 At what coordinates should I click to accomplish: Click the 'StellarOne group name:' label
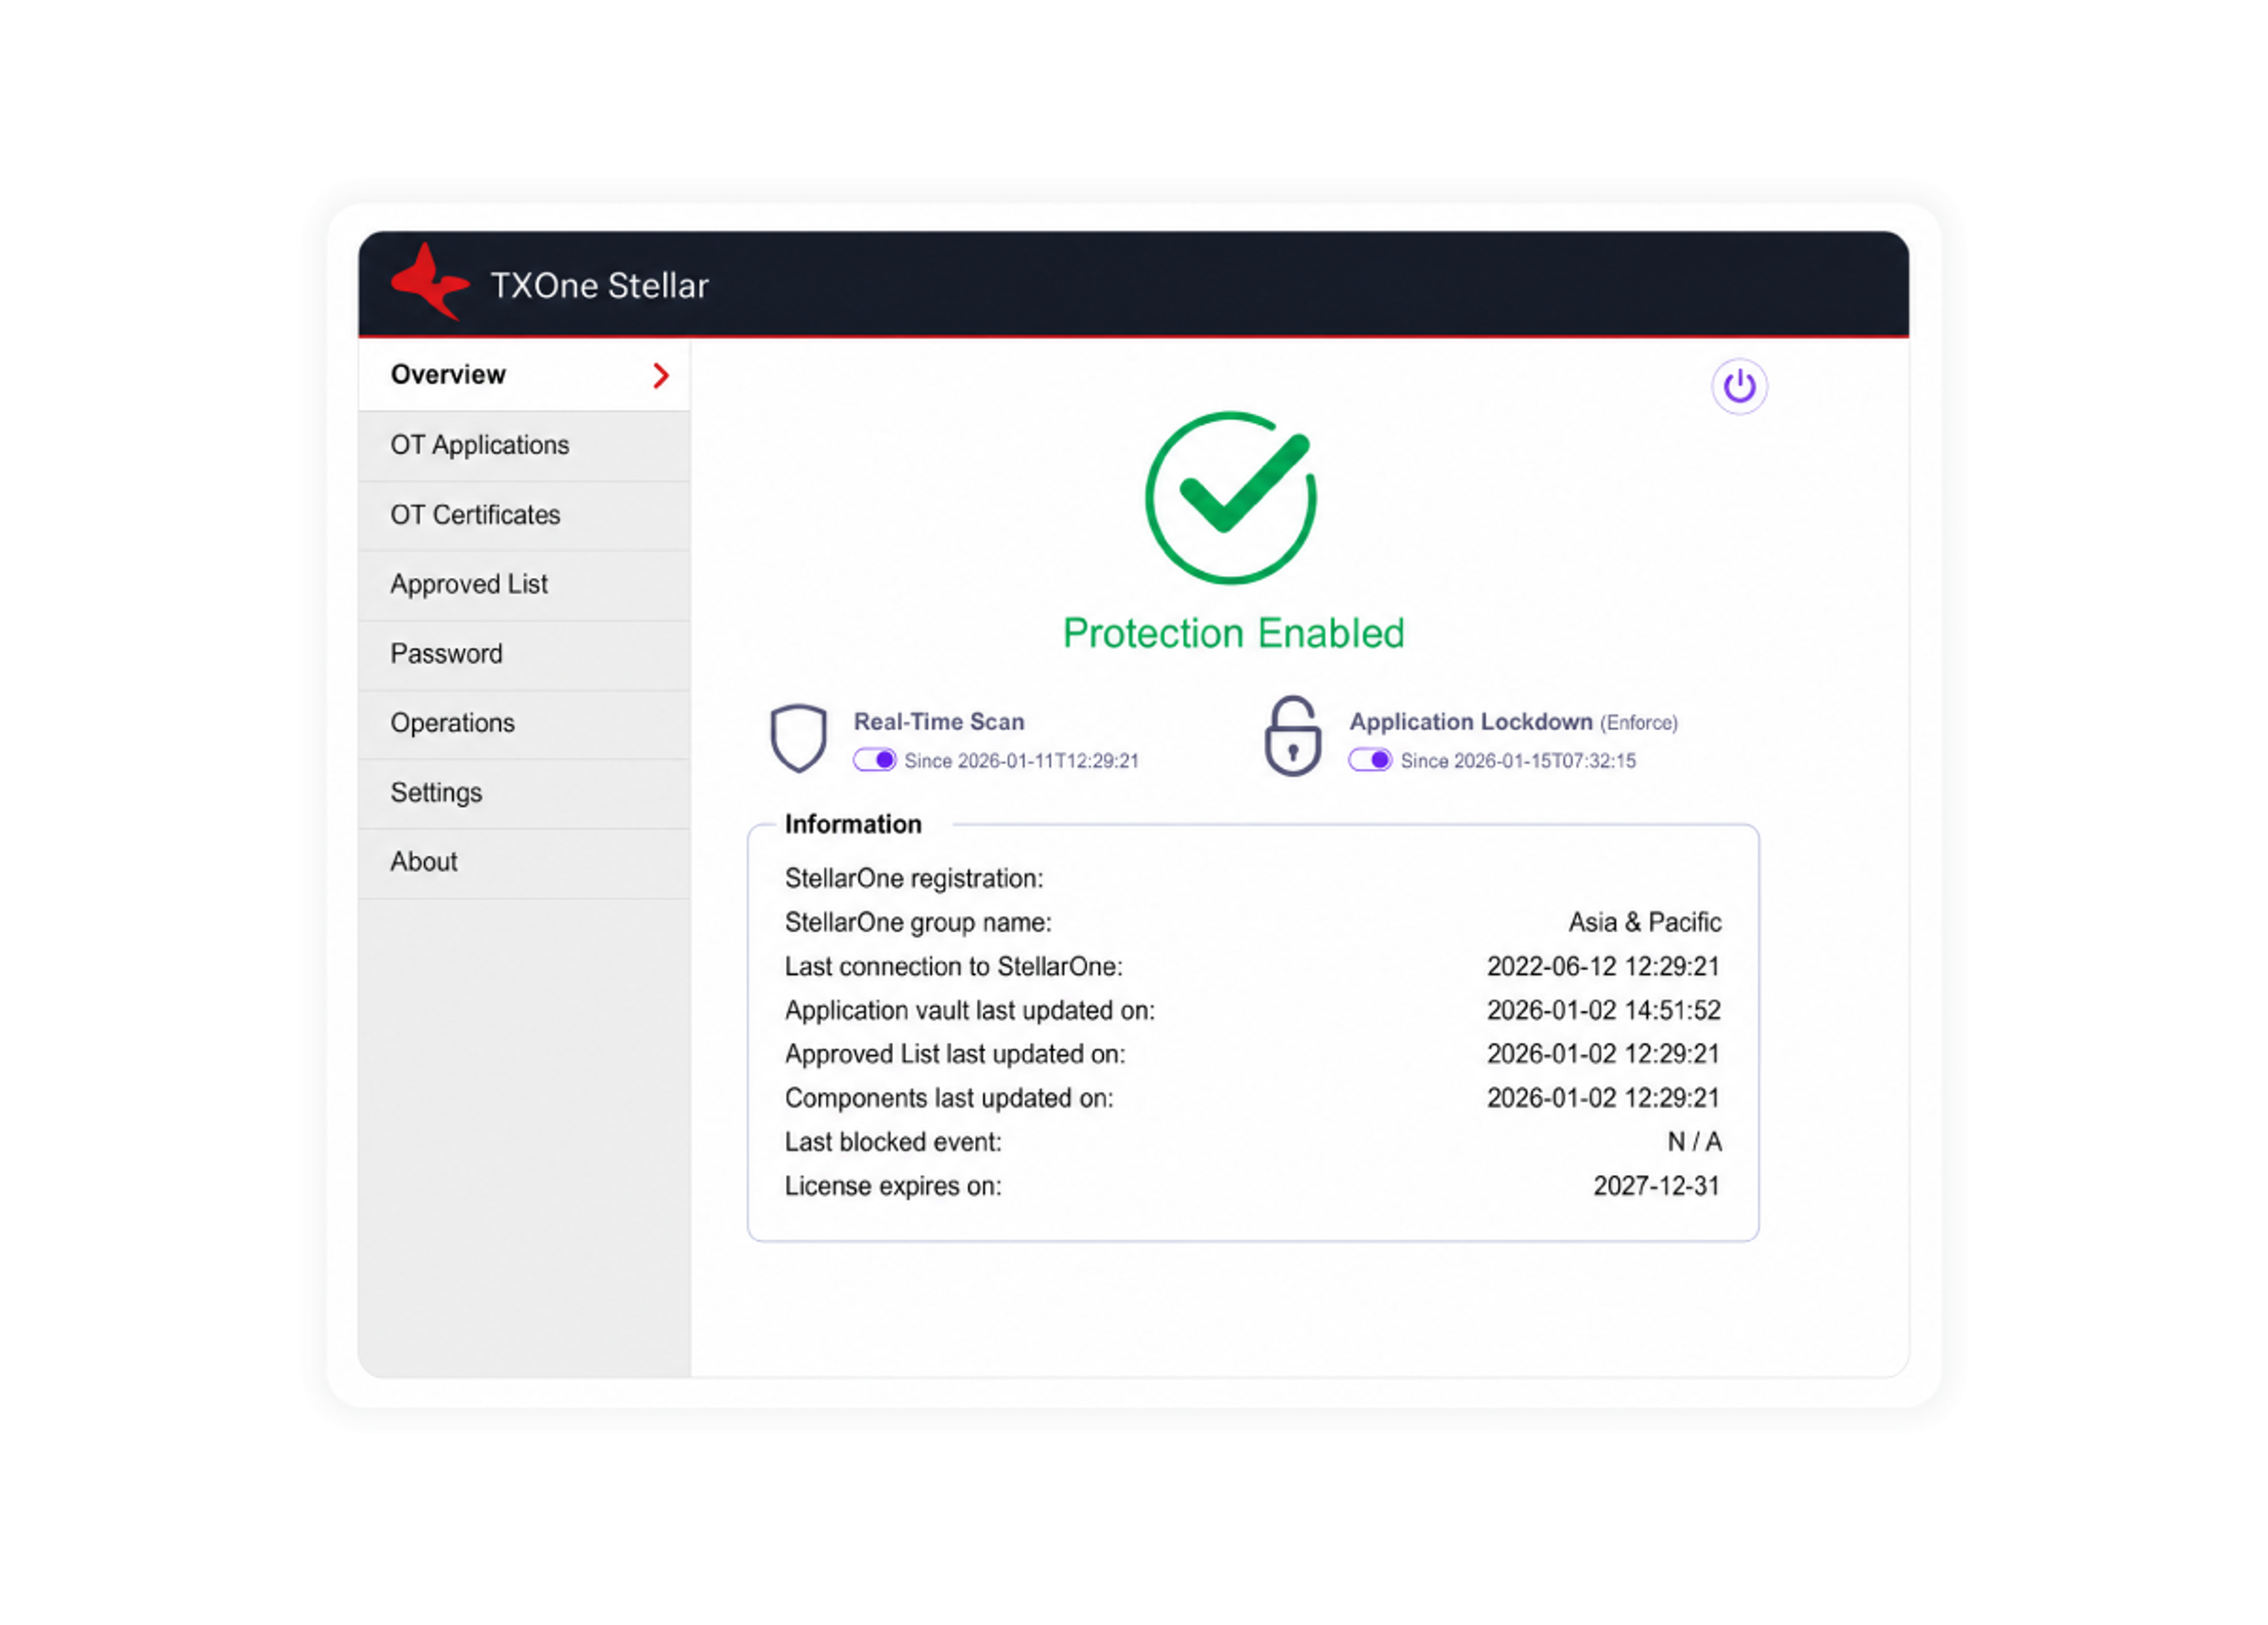tap(918, 922)
